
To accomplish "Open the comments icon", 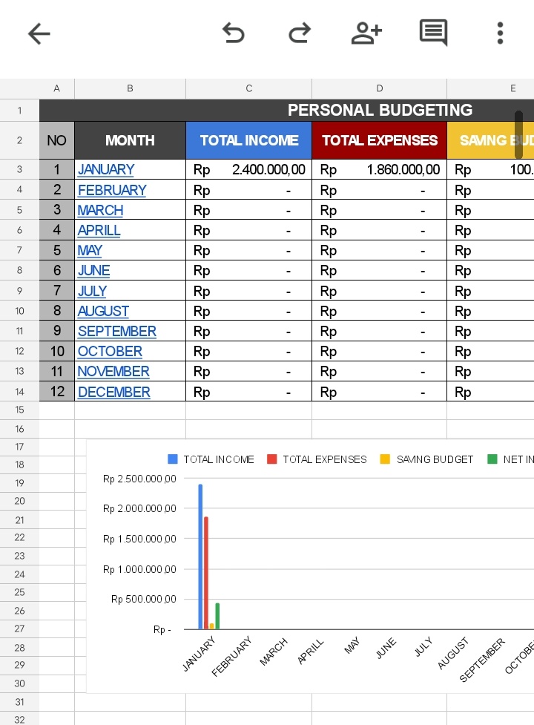I will coord(433,33).
